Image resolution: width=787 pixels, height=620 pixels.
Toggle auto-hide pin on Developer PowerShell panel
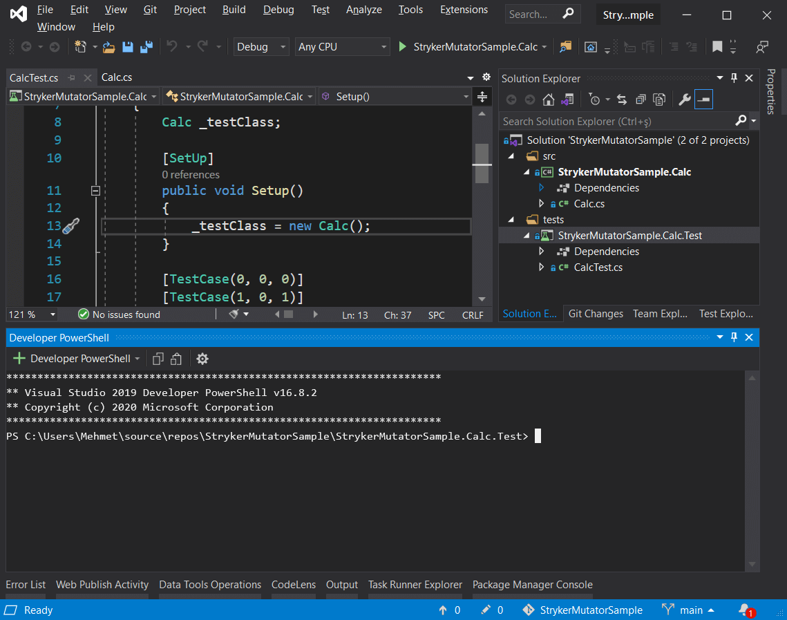click(x=734, y=337)
